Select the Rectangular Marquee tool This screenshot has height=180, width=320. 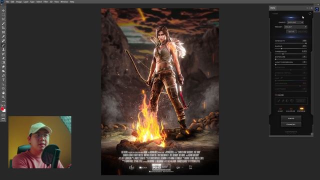pyautogui.click(x=3, y=14)
